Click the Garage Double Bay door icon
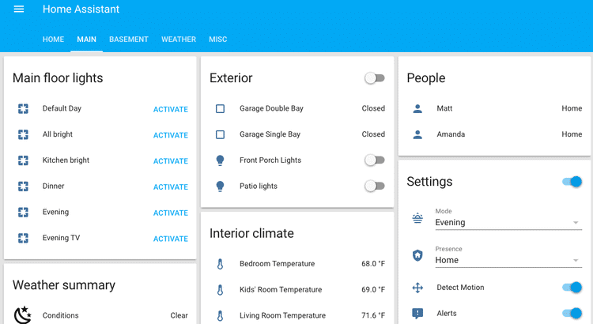 point(220,109)
